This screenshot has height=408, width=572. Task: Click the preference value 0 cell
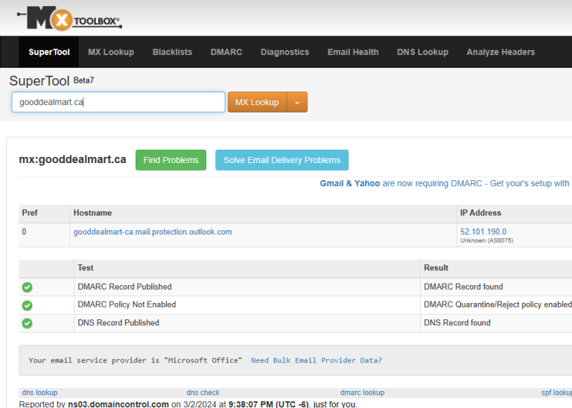click(24, 232)
